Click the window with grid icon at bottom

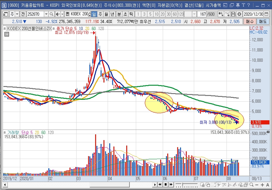(x=202, y=185)
